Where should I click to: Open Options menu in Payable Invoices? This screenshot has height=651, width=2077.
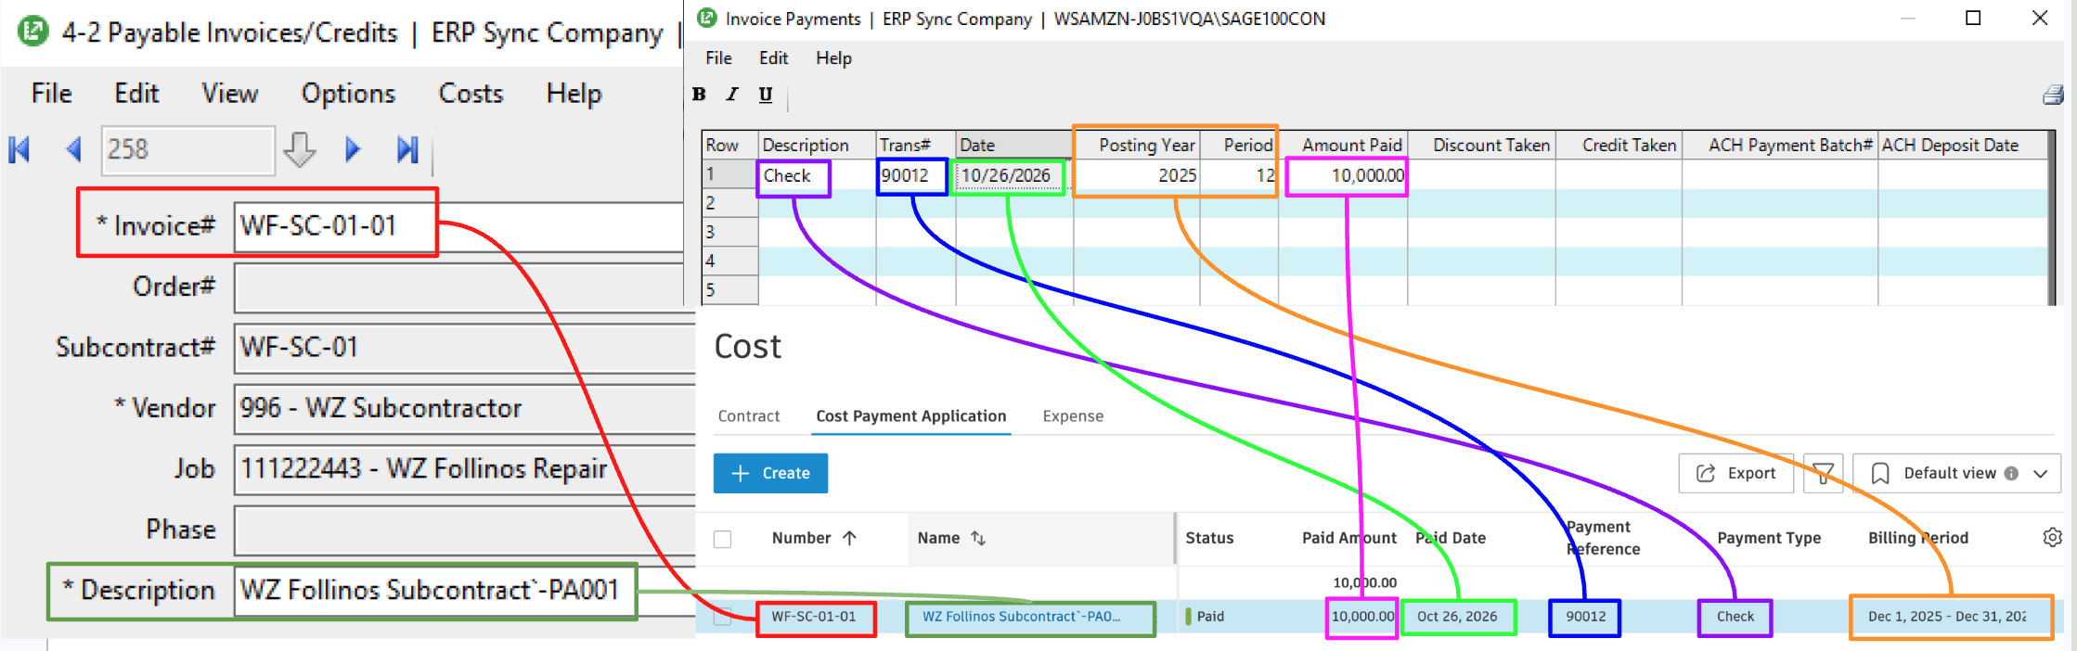coord(348,94)
